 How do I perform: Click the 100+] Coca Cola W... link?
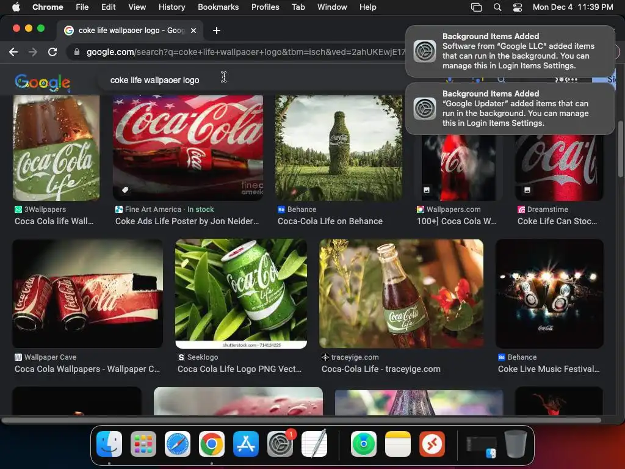pos(457,221)
